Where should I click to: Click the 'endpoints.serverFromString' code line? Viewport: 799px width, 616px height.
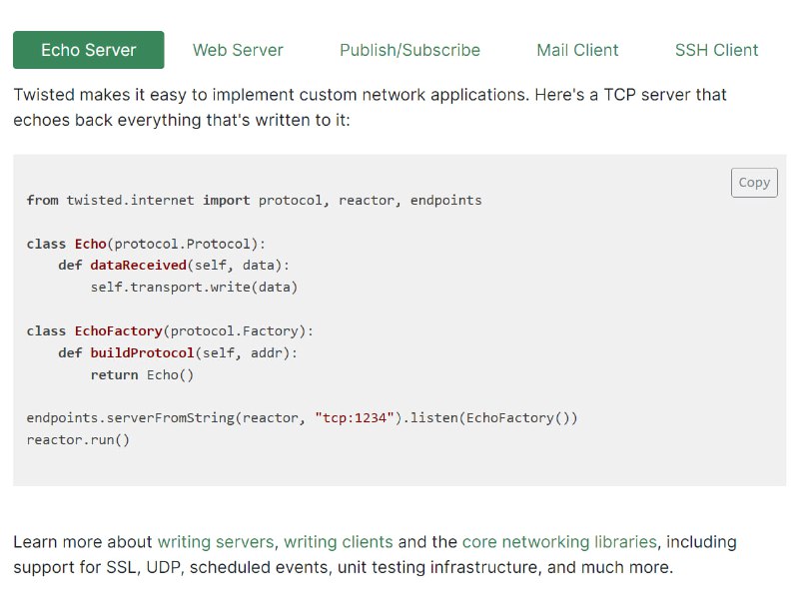click(303, 418)
